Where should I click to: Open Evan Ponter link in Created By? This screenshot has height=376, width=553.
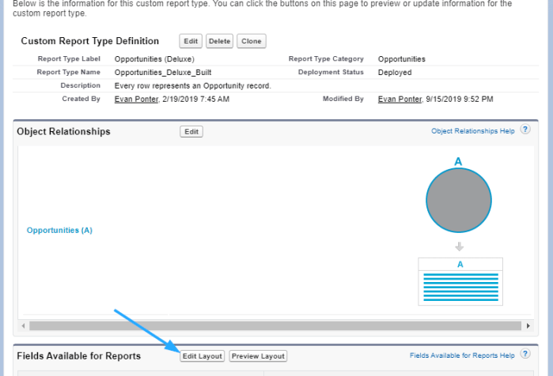click(x=136, y=99)
